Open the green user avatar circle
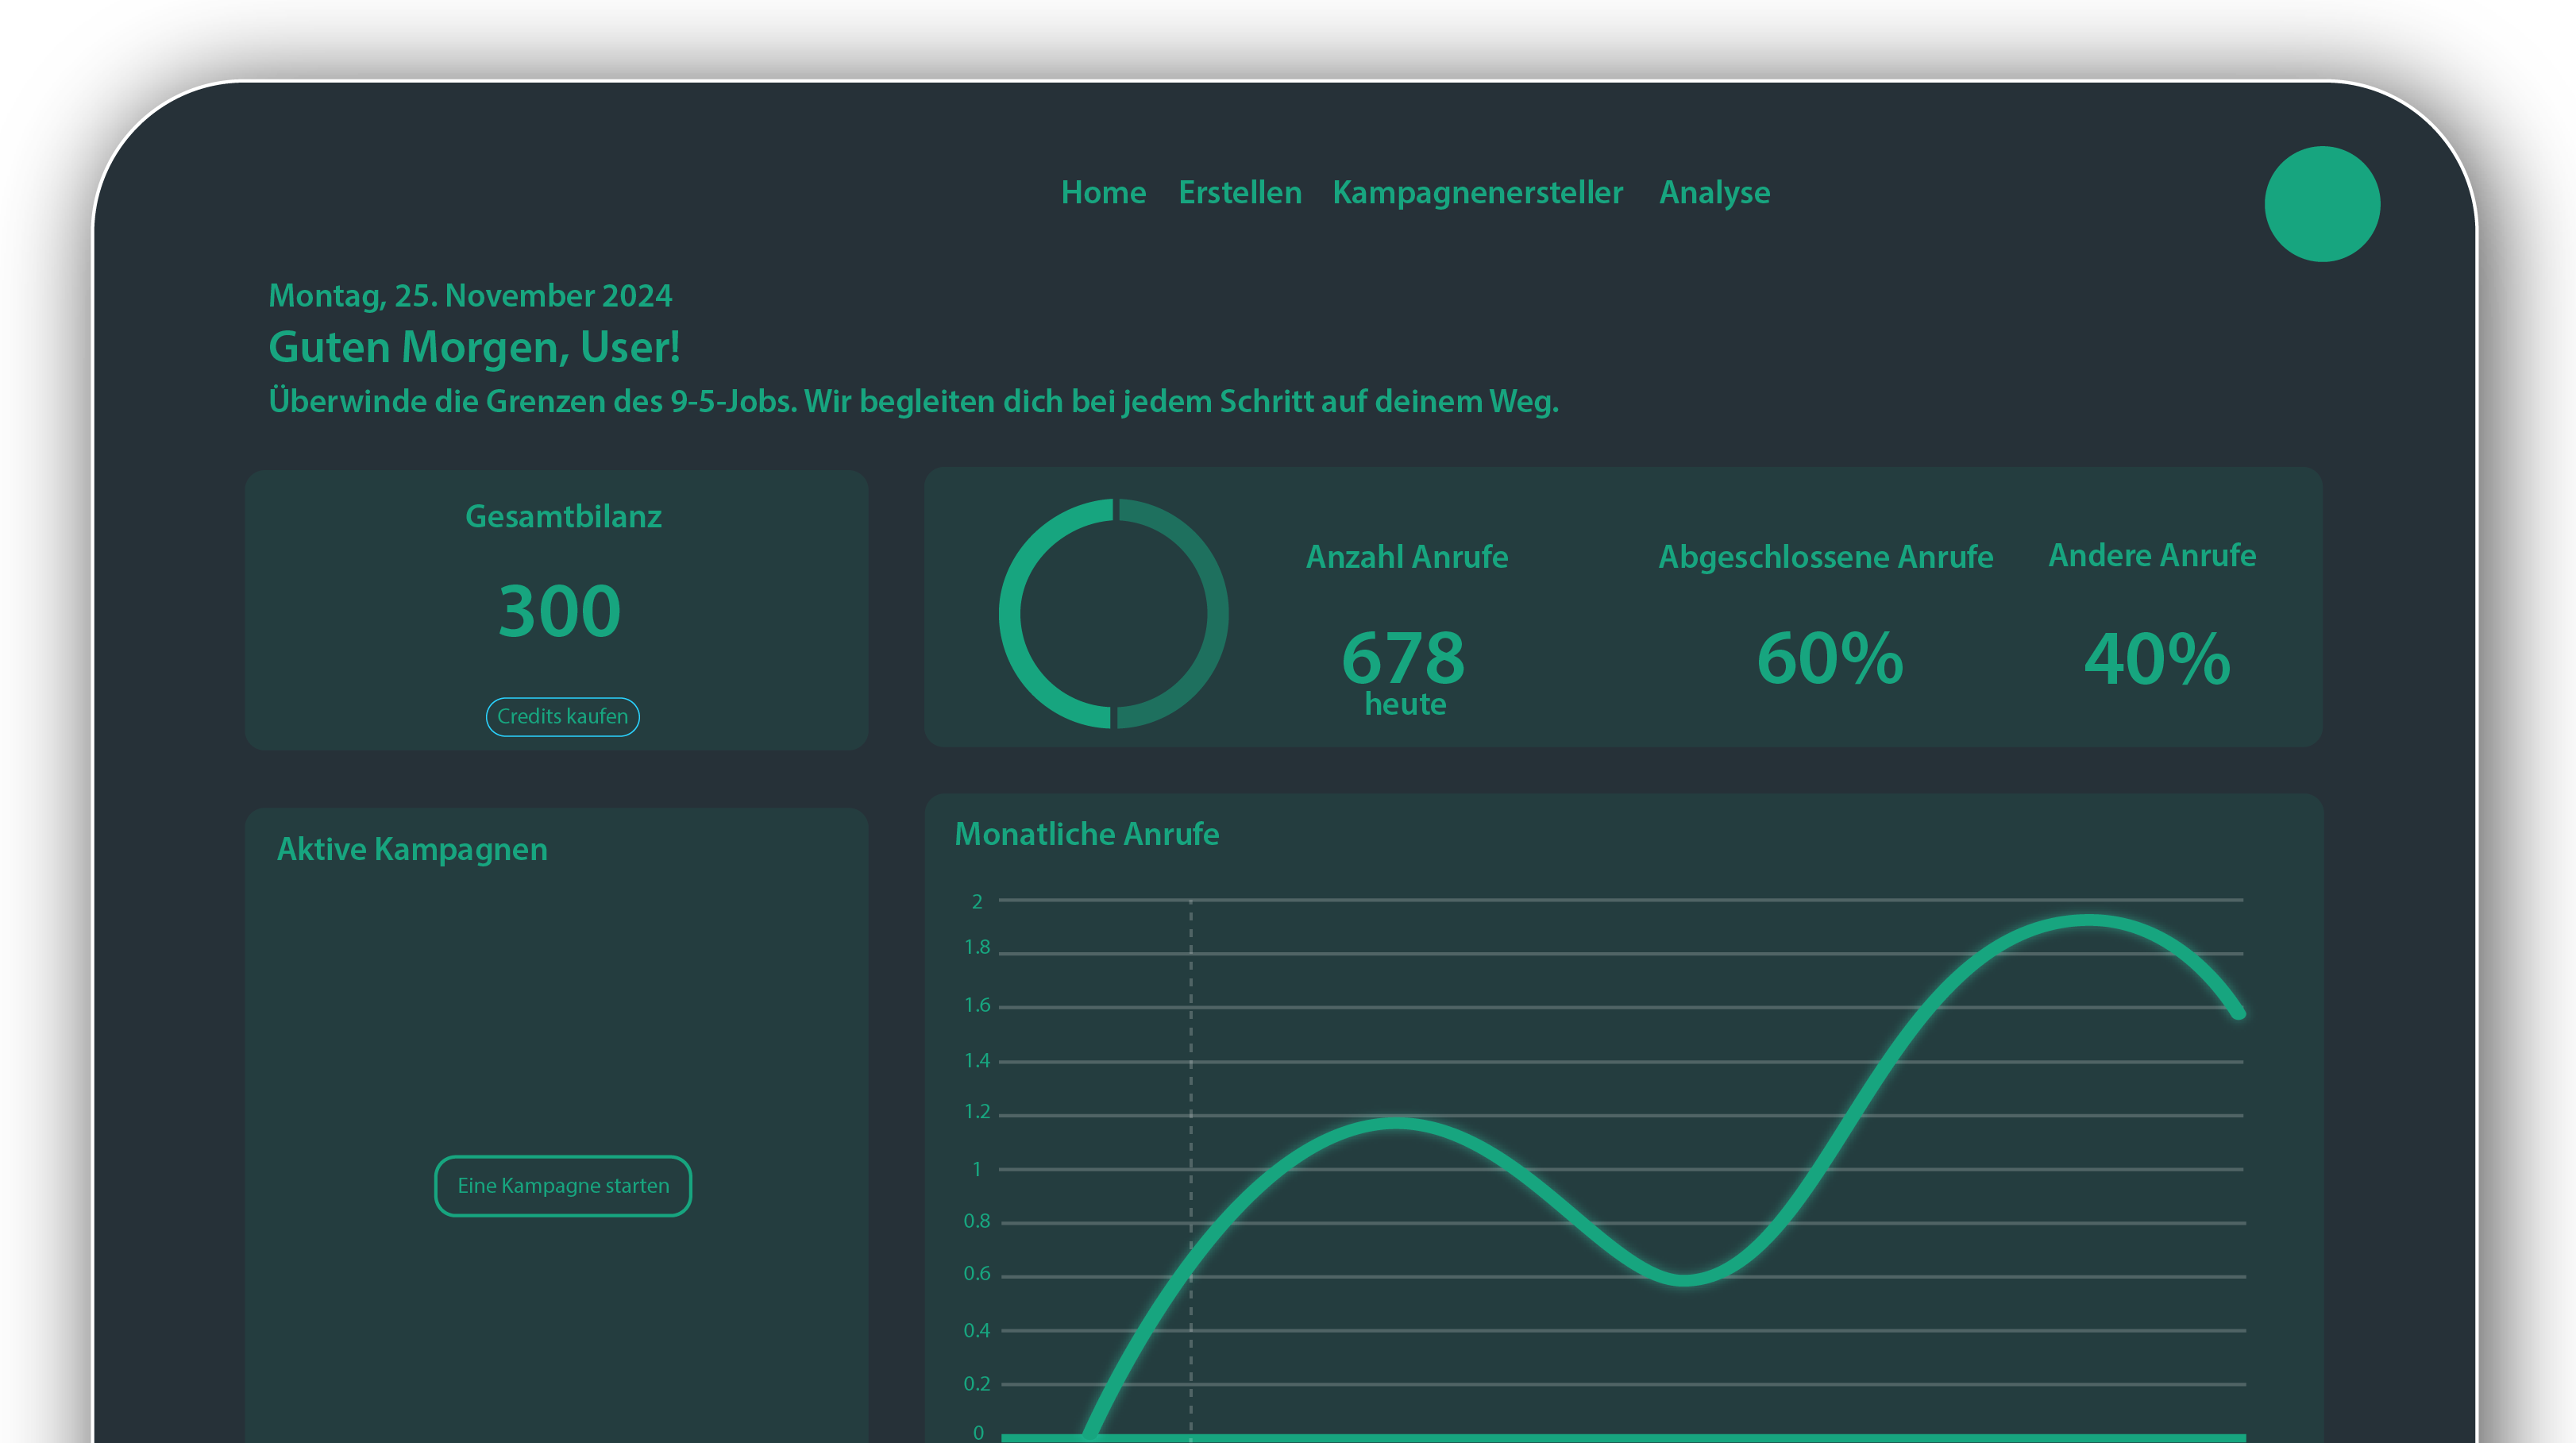Image resolution: width=2576 pixels, height=1443 pixels. pyautogui.click(x=2321, y=204)
